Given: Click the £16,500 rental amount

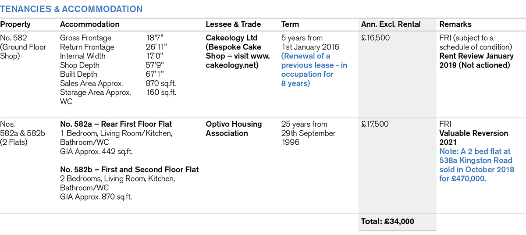Looking at the screenshot, I should [375, 38].
